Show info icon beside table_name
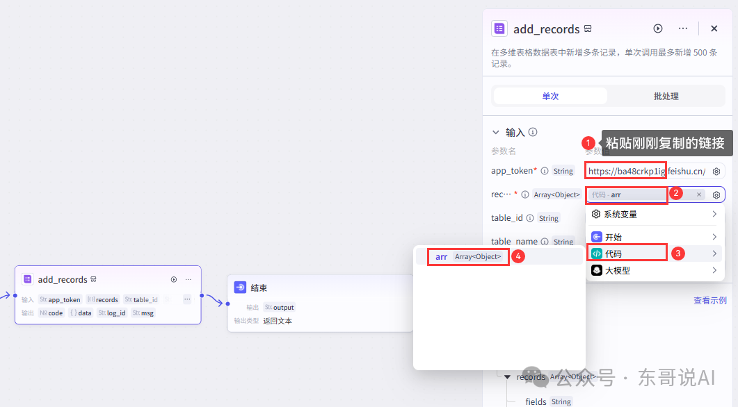 click(x=545, y=242)
